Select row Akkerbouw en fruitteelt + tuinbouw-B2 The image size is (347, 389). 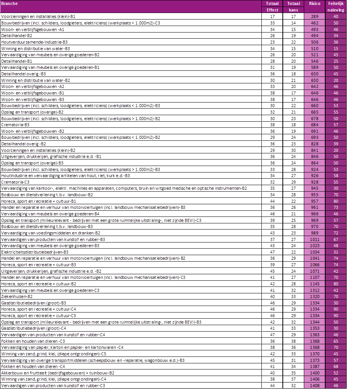click(173, 373)
